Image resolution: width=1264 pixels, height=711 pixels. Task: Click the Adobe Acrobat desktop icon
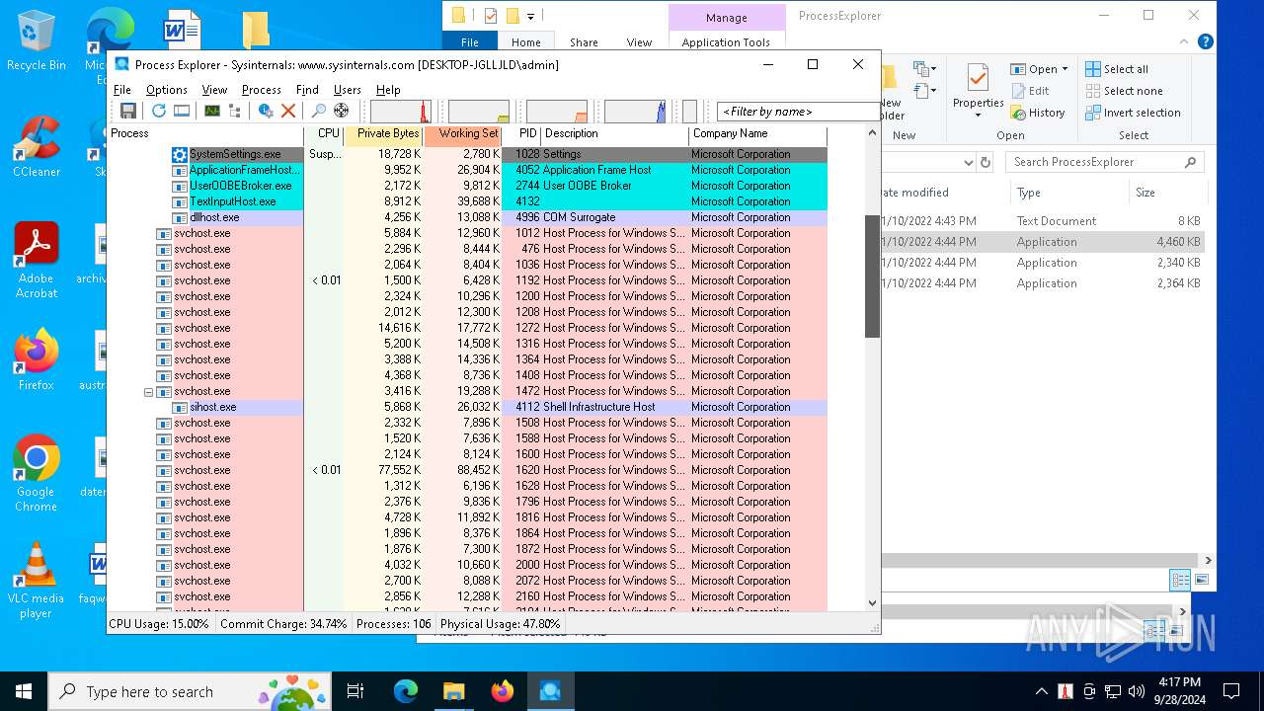[x=37, y=262]
